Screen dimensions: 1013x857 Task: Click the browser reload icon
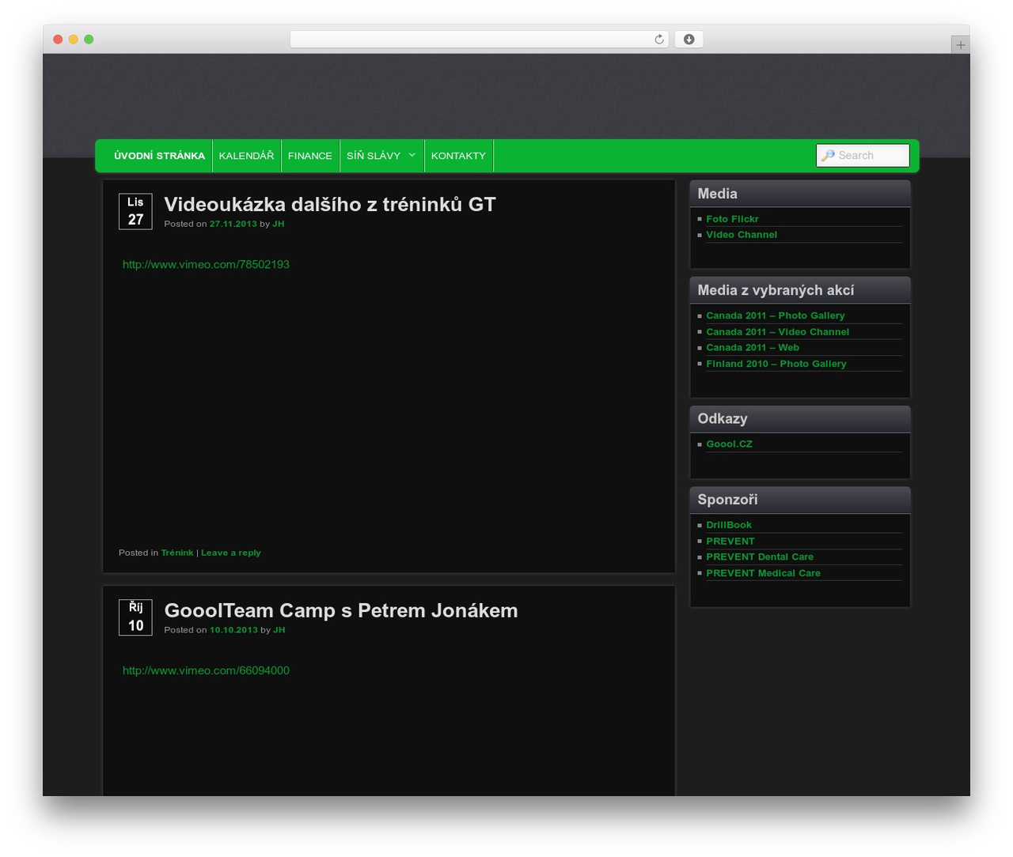click(x=658, y=40)
